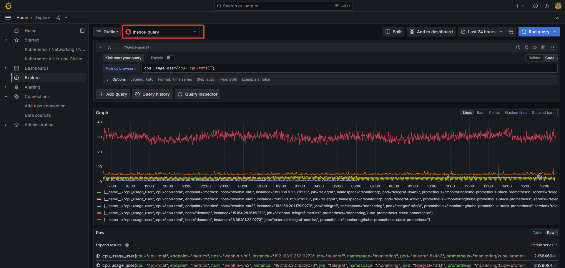Open the share icon beside Explore breadcrumb

click(x=58, y=18)
